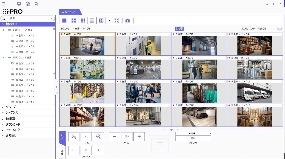Select 4-screen grid layout

pos(74,20)
